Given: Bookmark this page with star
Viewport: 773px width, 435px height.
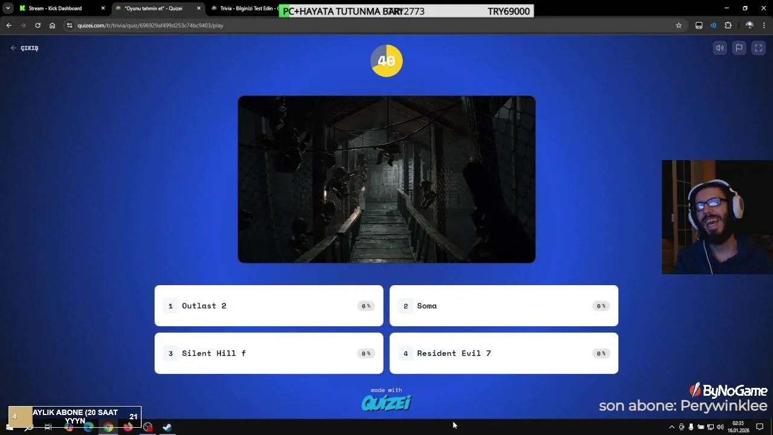Looking at the screenshot, I should (x=679, y=25).
